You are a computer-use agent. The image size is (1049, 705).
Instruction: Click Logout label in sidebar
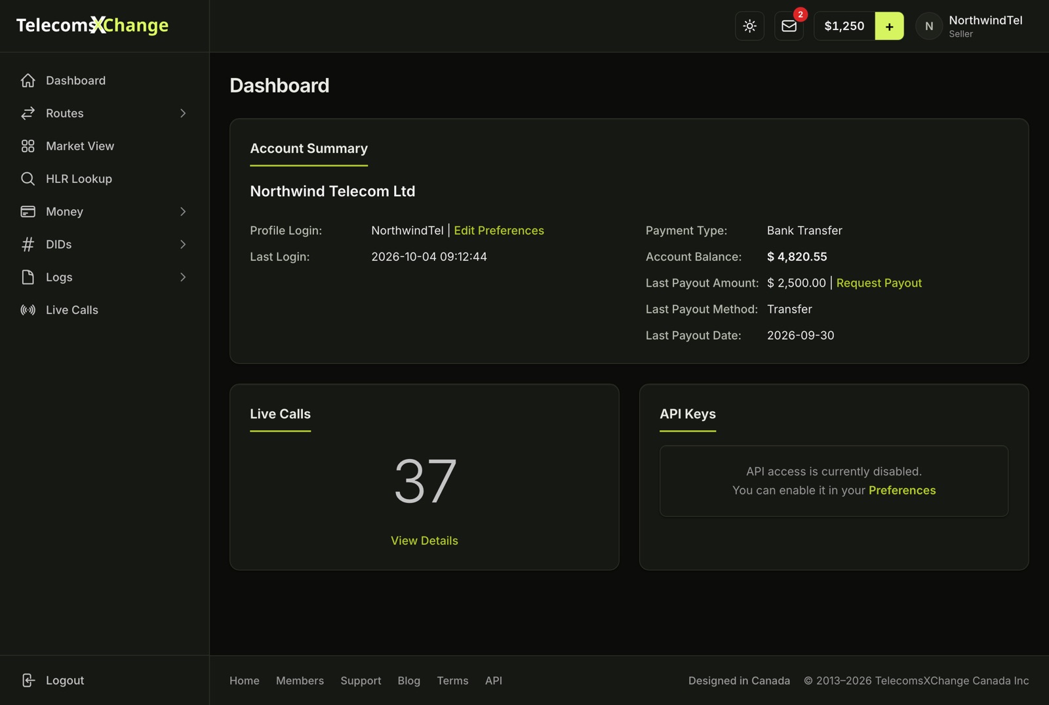point(65,681)
